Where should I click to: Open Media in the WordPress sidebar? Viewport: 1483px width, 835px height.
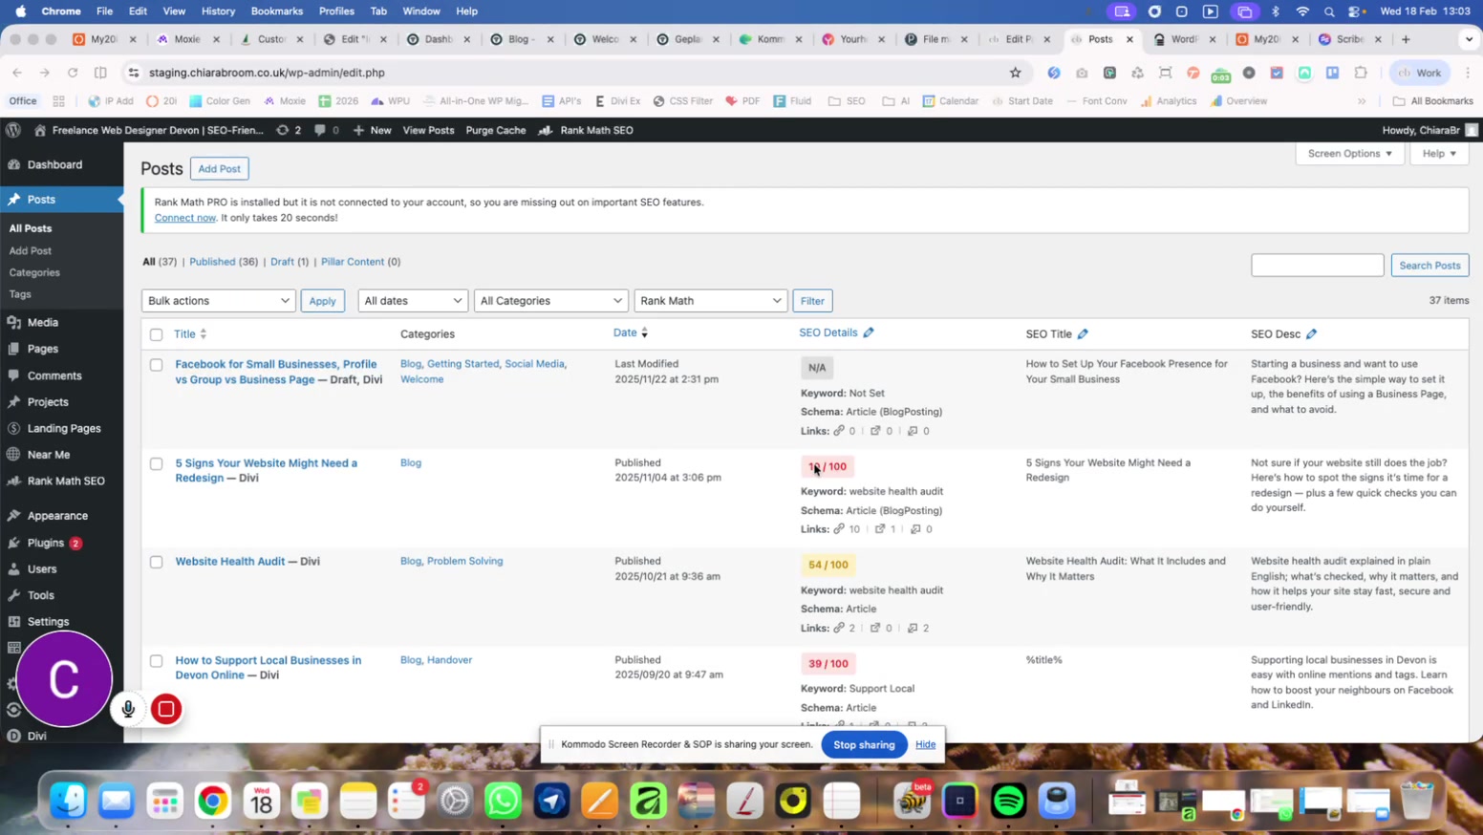pos(42,323)
